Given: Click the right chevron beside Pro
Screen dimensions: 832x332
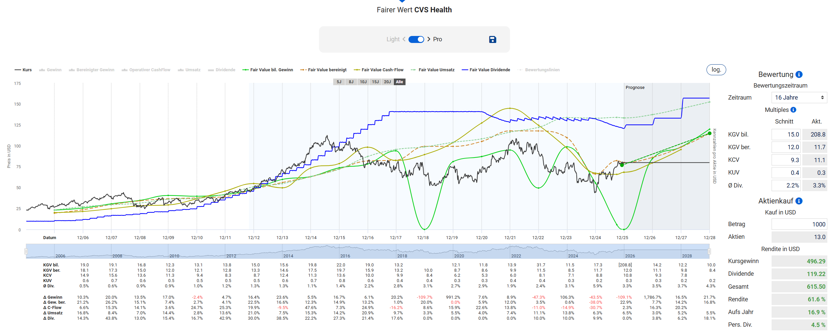Looking at the screenshot, I should point(429,39).
